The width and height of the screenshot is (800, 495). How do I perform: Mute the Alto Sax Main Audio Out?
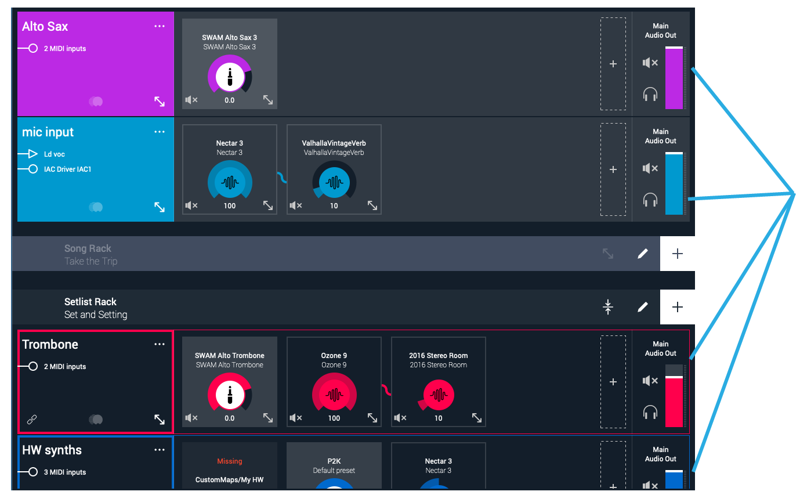click(x=650, y=63)
